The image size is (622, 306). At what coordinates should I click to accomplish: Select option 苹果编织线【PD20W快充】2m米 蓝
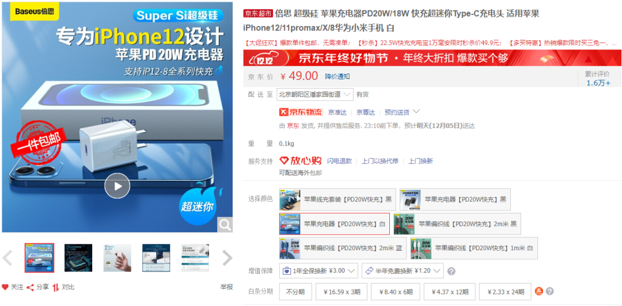tap(343, 248)
